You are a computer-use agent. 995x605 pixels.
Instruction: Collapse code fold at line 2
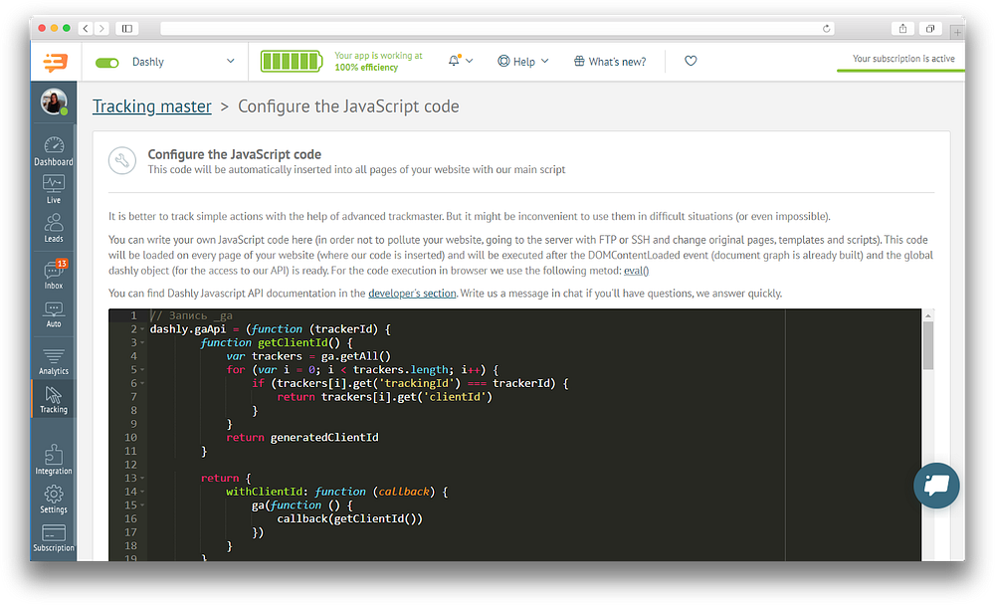(x=142, y=329)
